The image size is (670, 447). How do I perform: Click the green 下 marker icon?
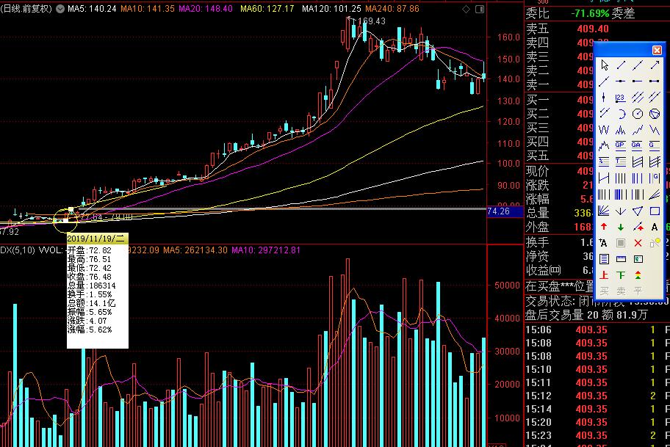tap(621, 275)
